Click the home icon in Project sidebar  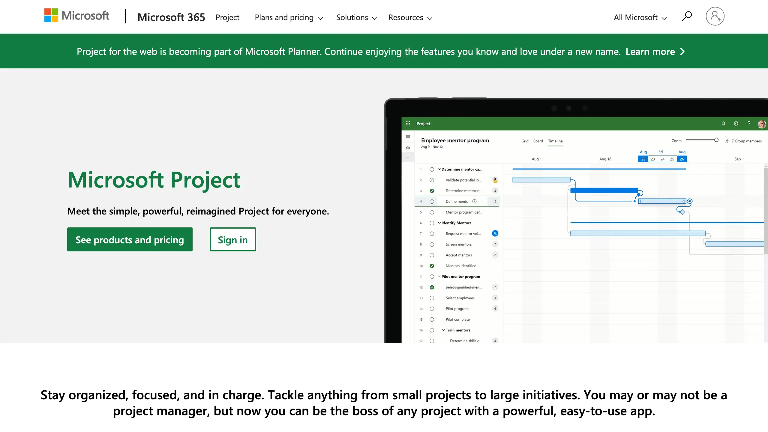408,147
